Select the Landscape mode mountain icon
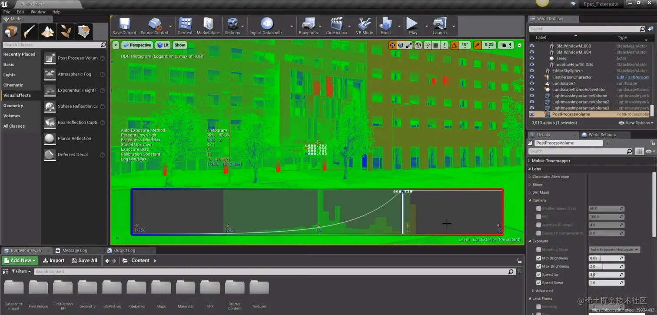 pyautogui.click(x=47, y=31)
